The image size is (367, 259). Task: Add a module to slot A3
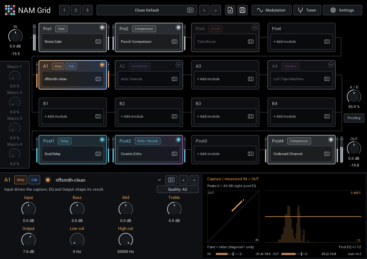[225, 79]
